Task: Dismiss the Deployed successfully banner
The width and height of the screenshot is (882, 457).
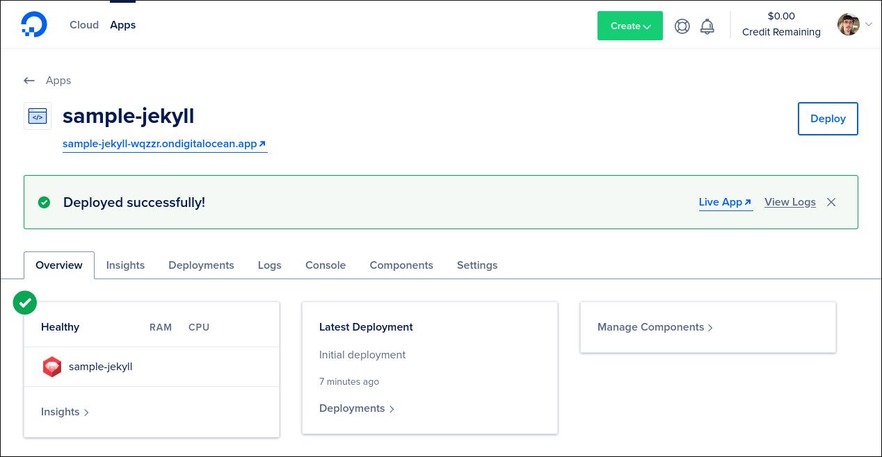Action: [x=831, y=202]
